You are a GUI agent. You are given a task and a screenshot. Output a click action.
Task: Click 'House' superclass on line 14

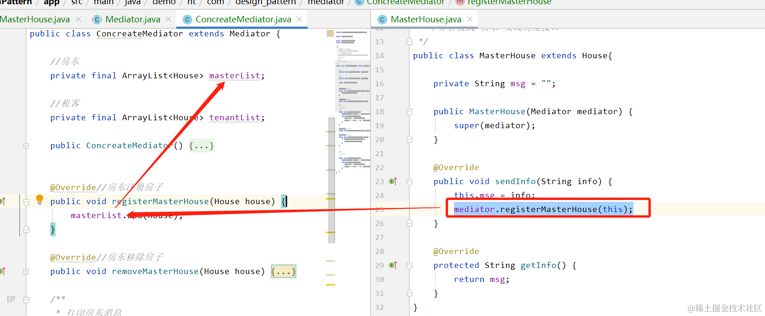tap(595, 55)
